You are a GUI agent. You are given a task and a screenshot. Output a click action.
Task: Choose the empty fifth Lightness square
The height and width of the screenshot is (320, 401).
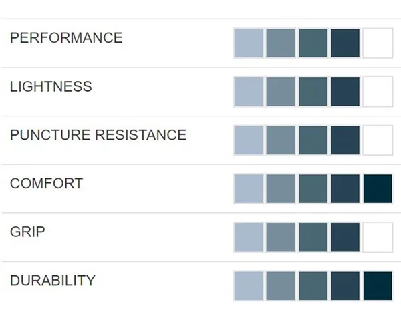[378, 92]
